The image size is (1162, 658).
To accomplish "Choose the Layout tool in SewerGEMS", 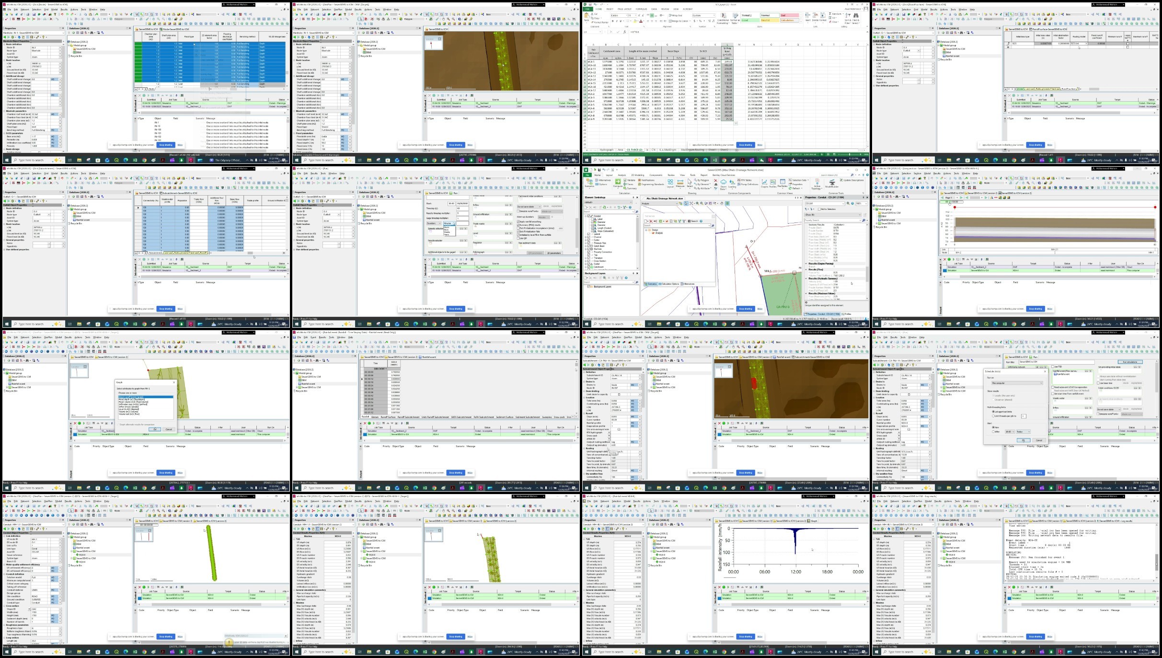I will pos(670,183).
